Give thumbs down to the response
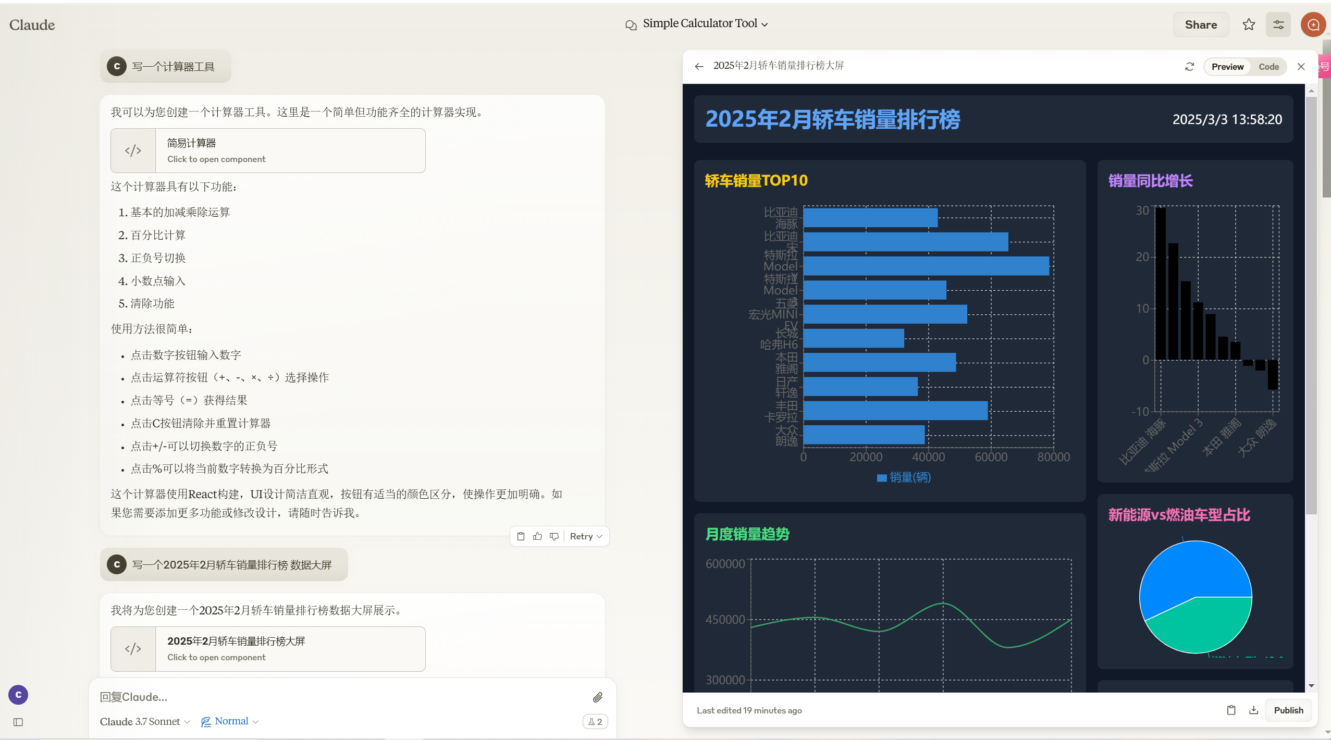Screen dimensions: 1331x740 554,536
